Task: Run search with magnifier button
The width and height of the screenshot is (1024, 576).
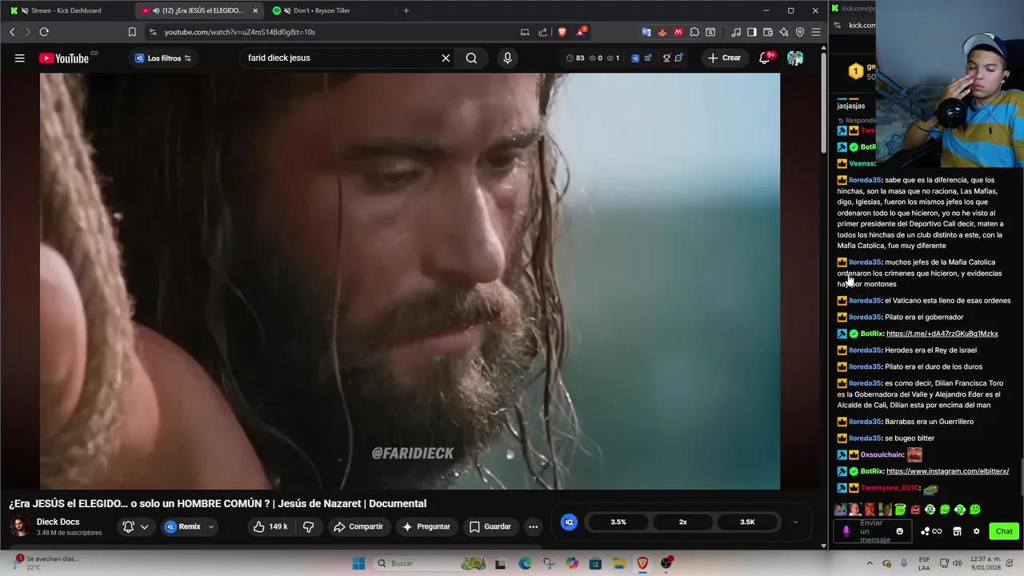Action: [x=471, y=58]
